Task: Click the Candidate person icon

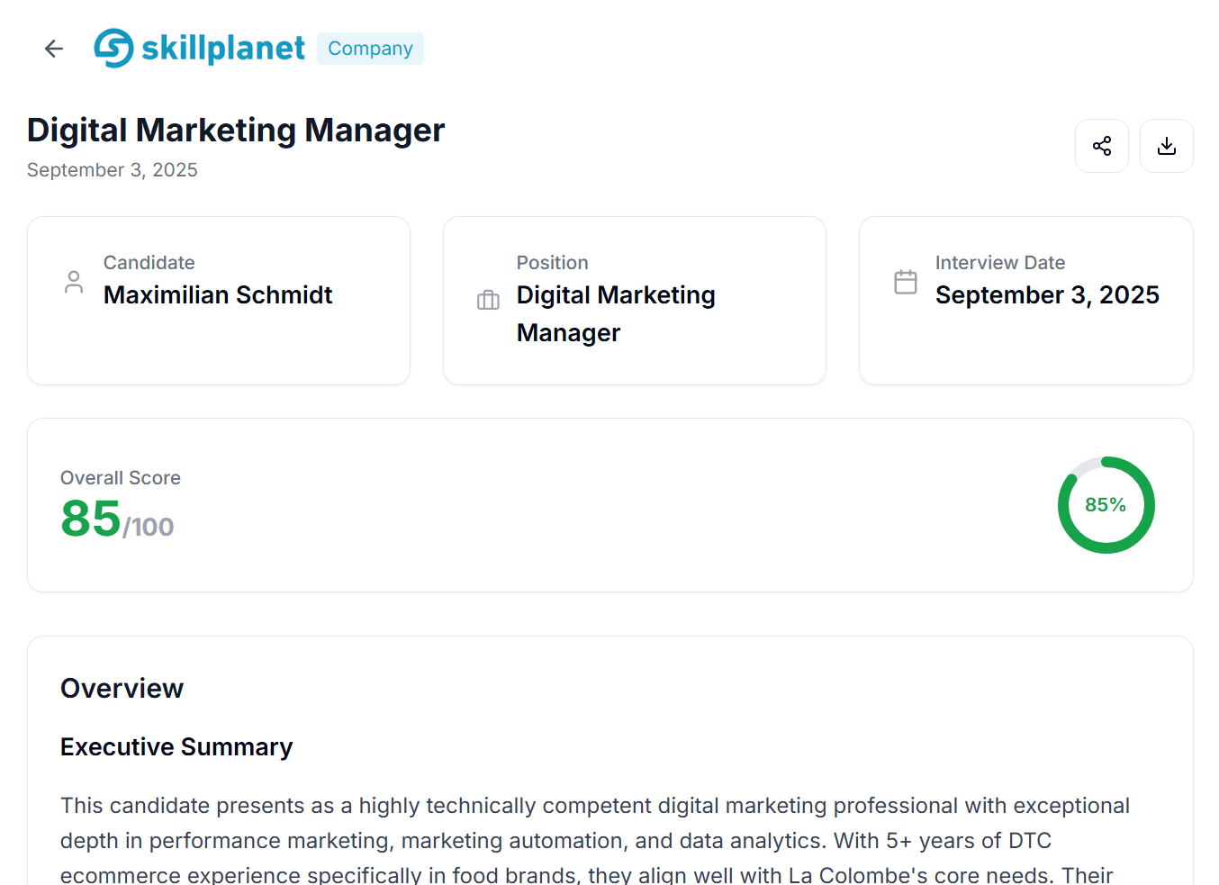Action: click(74, 282)
